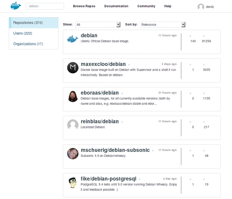This screenshot has height=199, width=232.
Task: Open reinblau/debian repository link
Action: pos(100,122)
